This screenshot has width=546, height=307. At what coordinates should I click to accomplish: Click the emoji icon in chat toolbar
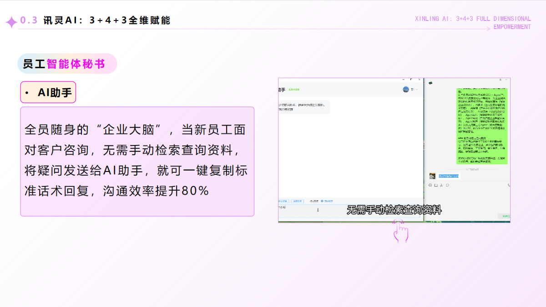tap(430, 185)
